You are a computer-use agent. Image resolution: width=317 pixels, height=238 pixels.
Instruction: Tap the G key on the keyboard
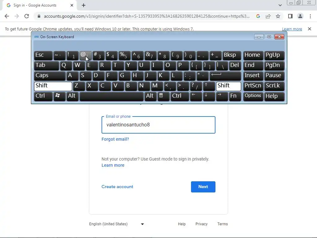[124, 76]
